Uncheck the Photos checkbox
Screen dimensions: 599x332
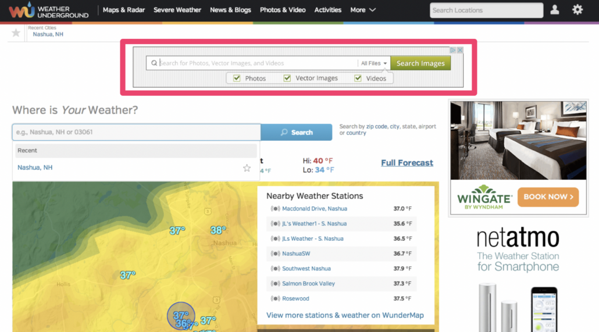pyautogui.click(x=237, y=78)
